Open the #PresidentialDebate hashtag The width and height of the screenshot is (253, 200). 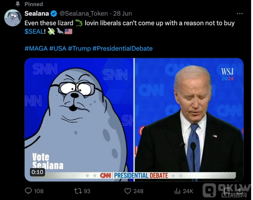pos(123,48)
